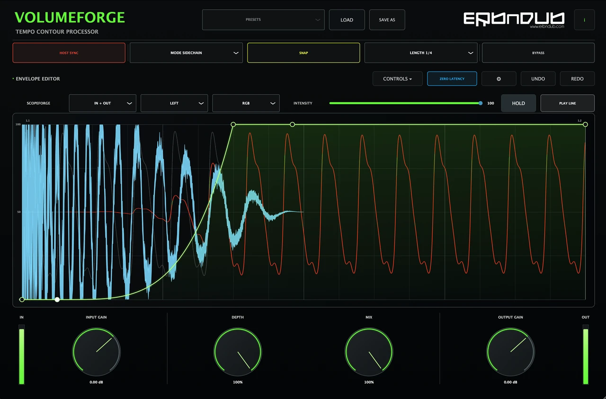This screenshot has height=399, width=606.
Task: Click the INPUT GAIN 0.00 dB value
Action: (96, 382)
